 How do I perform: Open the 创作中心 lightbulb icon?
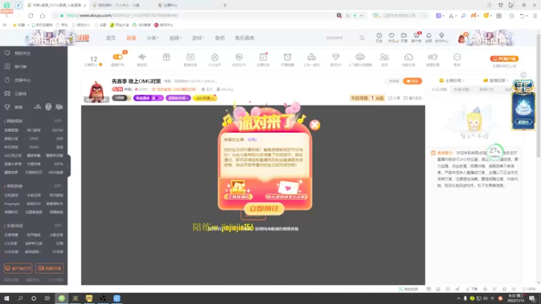click(x=442, y=38)
